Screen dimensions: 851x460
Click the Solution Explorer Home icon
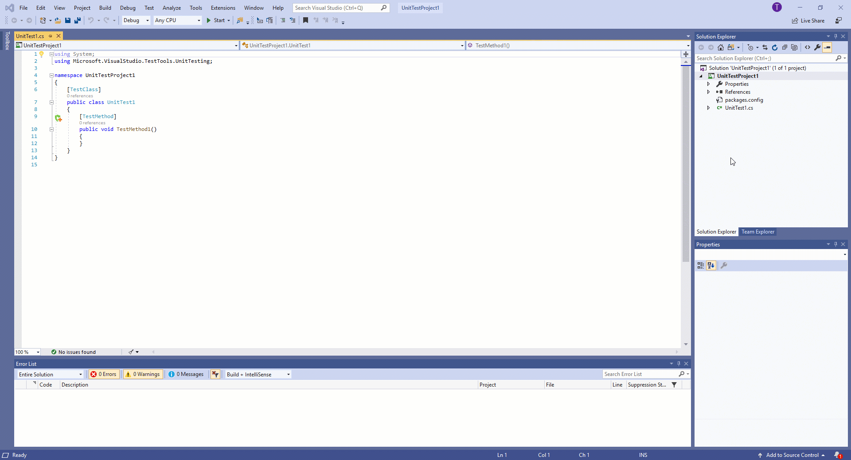pos(721,47)
